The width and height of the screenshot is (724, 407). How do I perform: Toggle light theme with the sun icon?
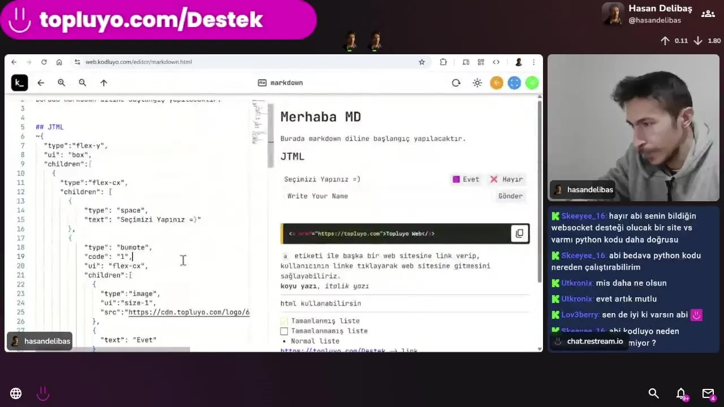[477, 83]
